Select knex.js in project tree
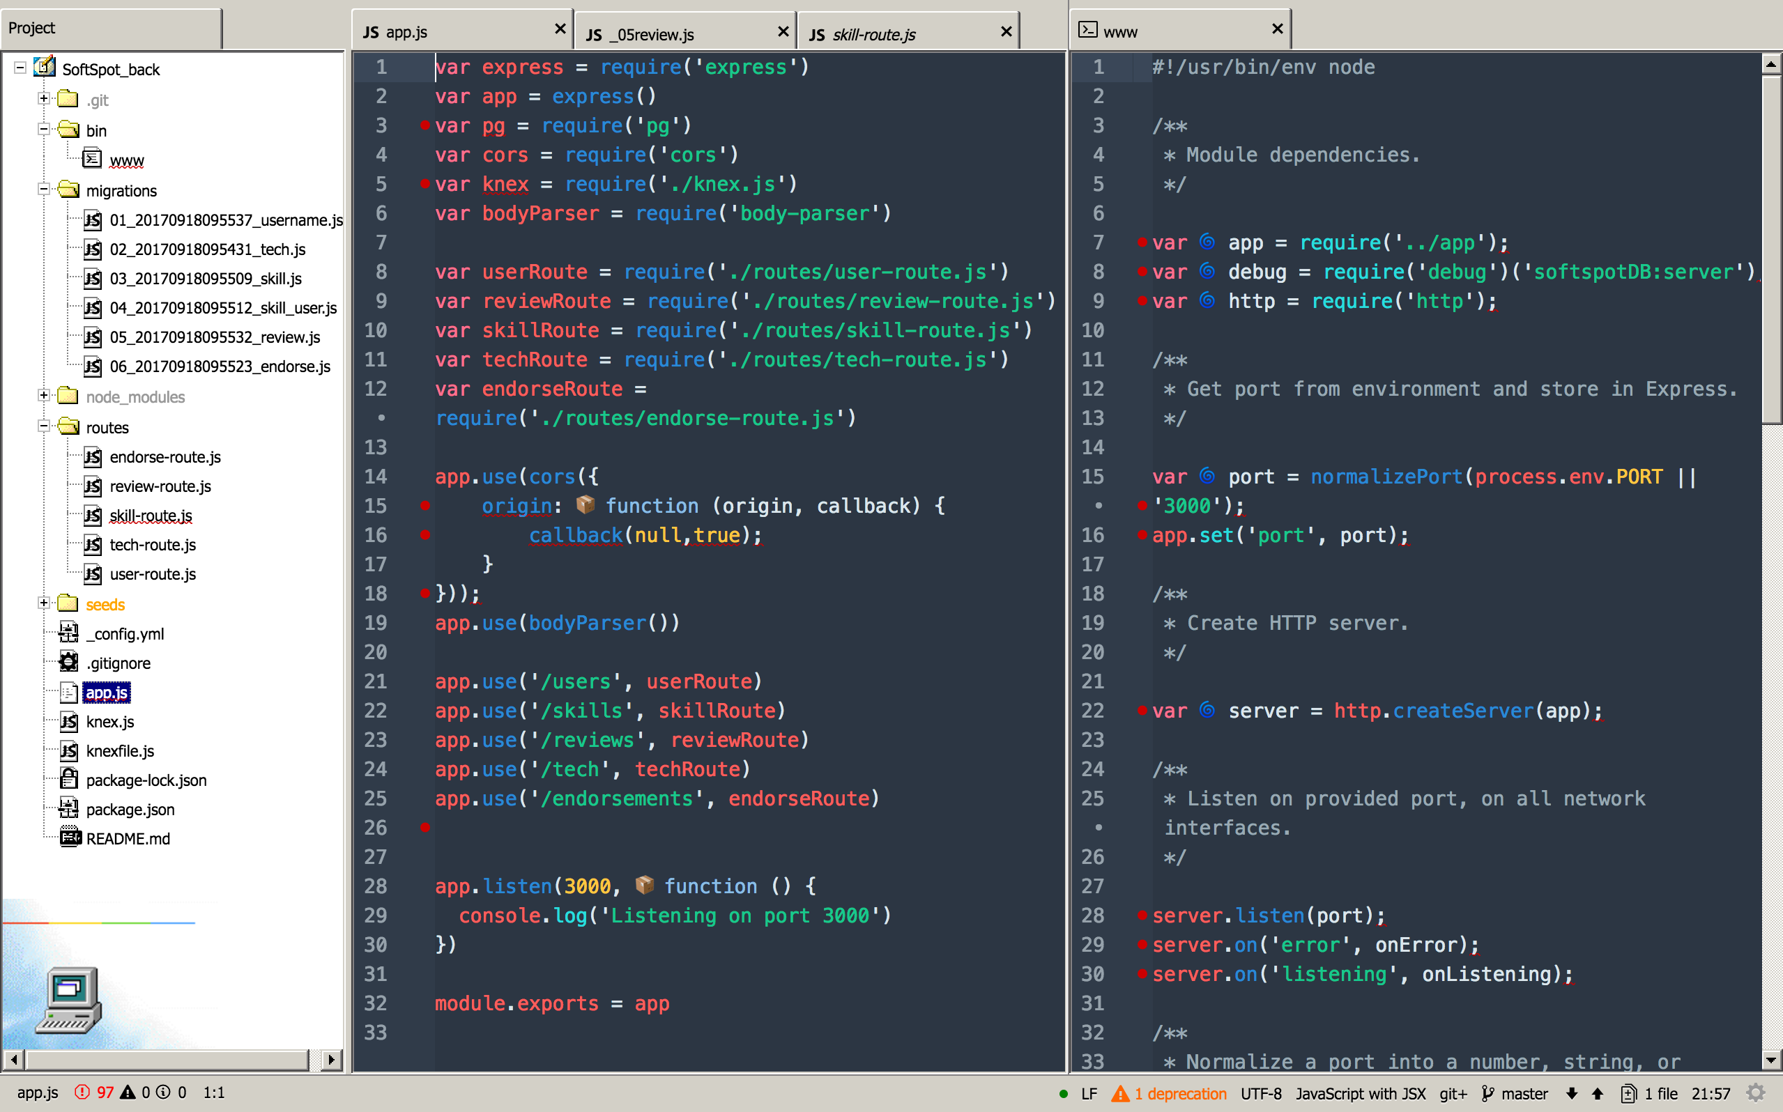 pyautogui.click(x=109, y=722)
